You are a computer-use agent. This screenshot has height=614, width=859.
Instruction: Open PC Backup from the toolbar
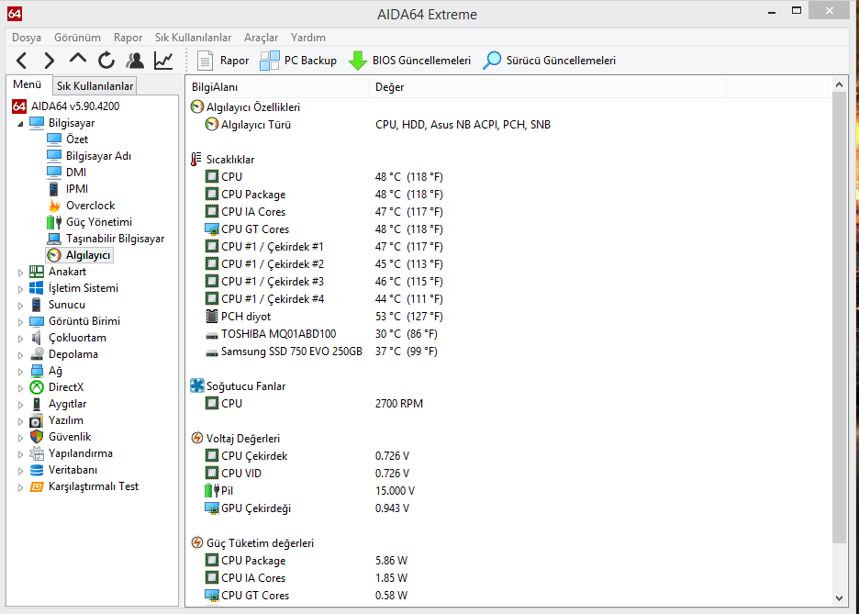point(298,61)
